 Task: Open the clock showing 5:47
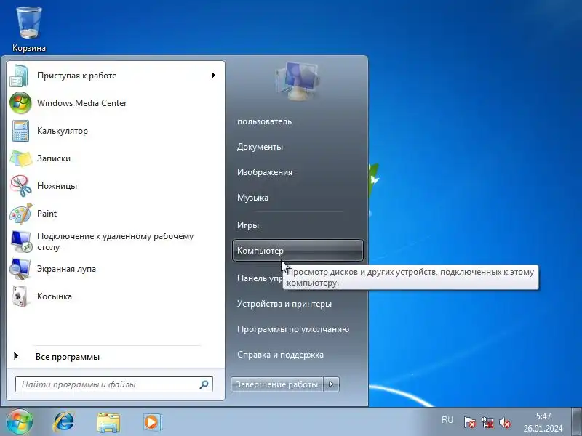tap(543, 422)
